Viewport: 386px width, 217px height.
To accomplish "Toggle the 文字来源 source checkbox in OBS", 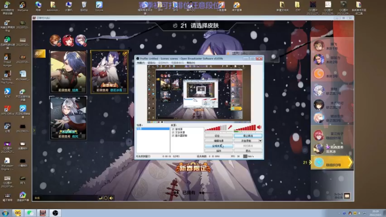I will pos(173,132).
